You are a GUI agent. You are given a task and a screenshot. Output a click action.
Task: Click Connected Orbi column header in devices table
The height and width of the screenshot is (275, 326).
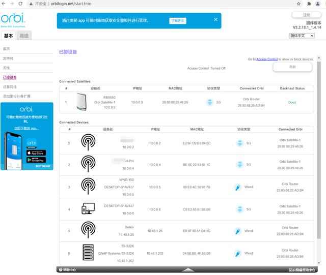[x=290, y=129]
